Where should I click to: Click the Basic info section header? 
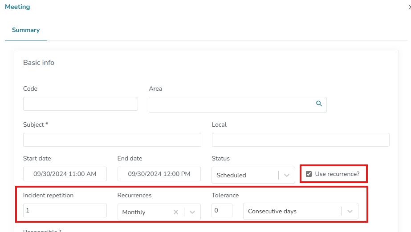(x=39, y=63)
